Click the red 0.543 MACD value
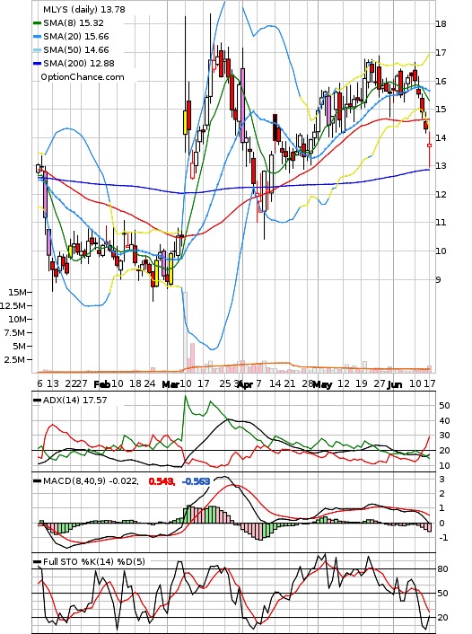This screenshot has height=634, width=472. tap(162, 481)
